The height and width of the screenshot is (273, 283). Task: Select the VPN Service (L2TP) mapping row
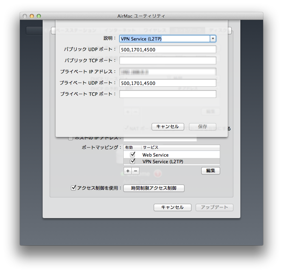172,161
